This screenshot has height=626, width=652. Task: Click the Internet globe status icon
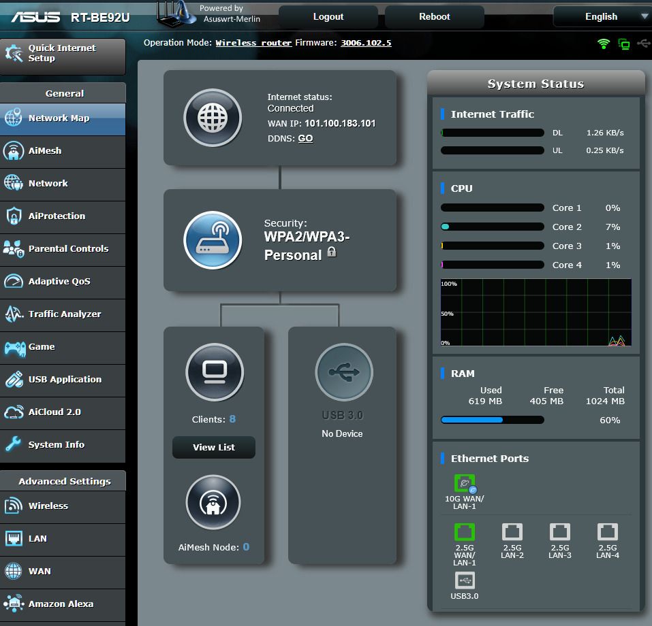[x=213, y=118]
